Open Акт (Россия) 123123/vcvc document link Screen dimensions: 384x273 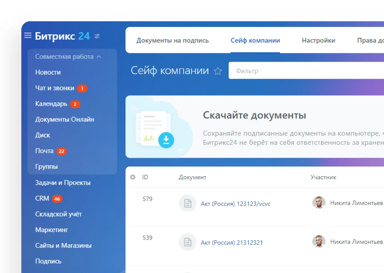tap(236, 204)
